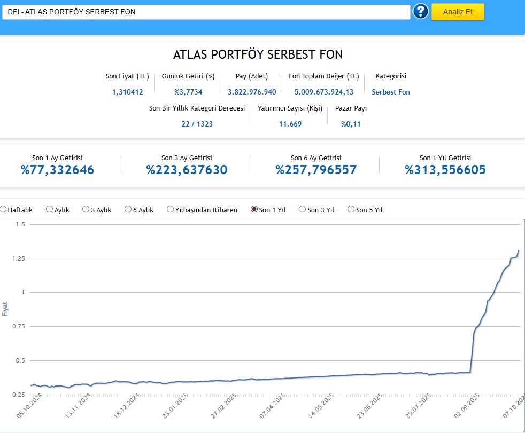Screen dimensions: 525x433
Task: Click the blue question mark help icon
Action: [x=421, y=12]
